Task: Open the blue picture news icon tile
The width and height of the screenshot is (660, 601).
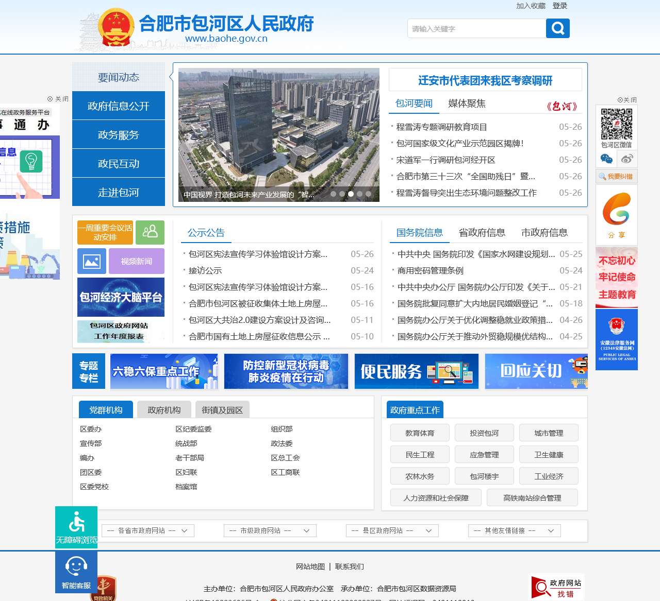Action: [x=92, y=261]
